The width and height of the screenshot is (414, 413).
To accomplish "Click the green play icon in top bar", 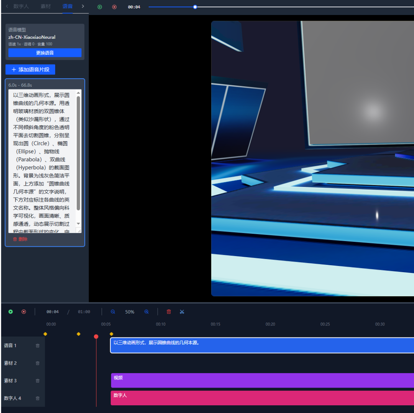I will [100, 7].
